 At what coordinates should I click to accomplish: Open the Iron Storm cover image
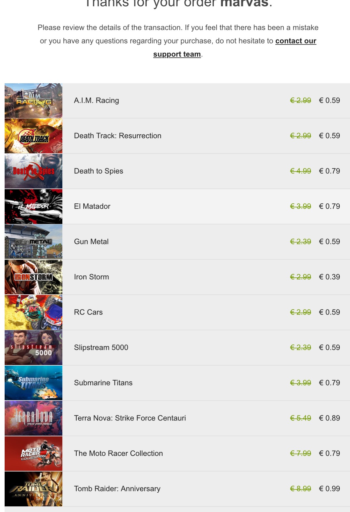[34, 277]
